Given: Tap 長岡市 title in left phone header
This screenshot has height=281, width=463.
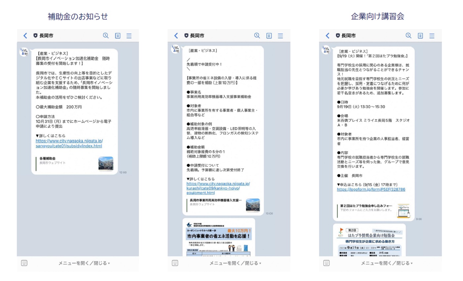Looking at the screenshot, I should pyautogui.click(x=46, y=36).
